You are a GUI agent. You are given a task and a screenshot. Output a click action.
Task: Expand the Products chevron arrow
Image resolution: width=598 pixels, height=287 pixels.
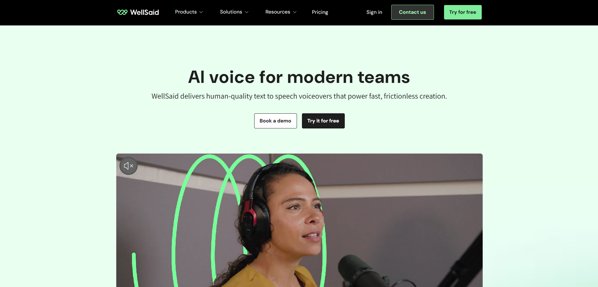(x=201, y=12)
